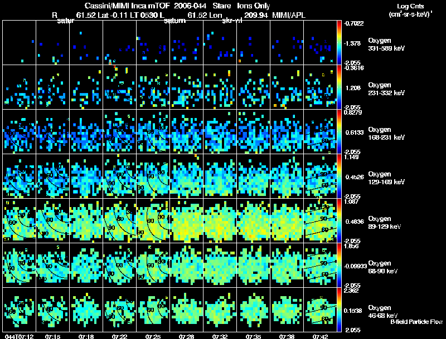Image resolution: width=446 pixels, height=339 pixels.
Task: Click the skr-wl label above the panels
Action: 232,21
